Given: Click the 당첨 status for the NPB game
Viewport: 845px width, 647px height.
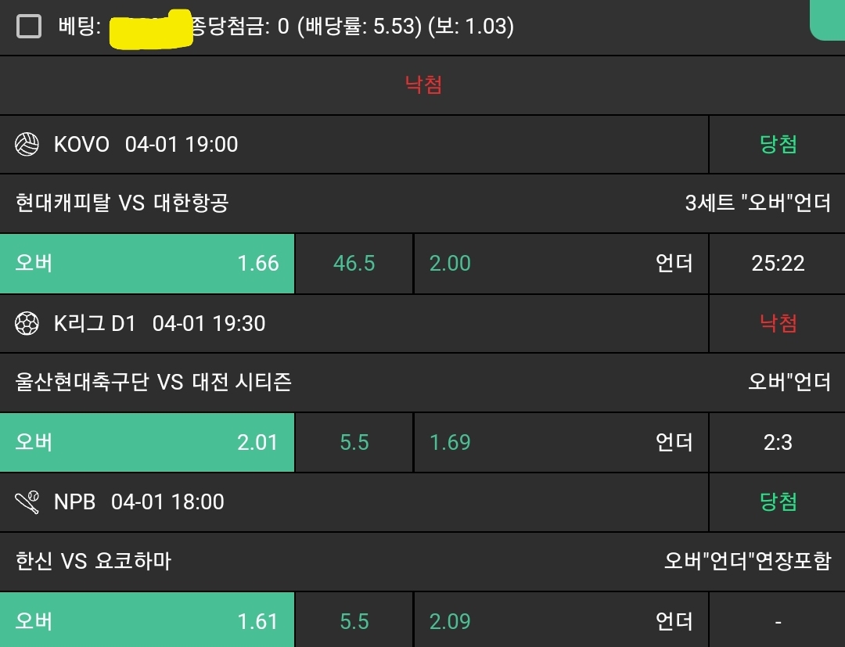Looking at the screenshot, I should (x=778, y=502).
